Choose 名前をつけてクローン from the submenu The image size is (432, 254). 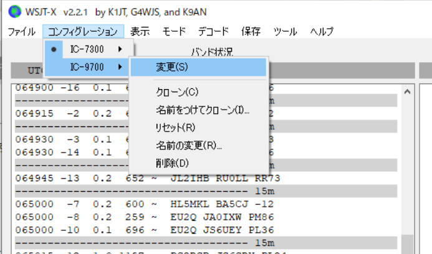point(198,110)
